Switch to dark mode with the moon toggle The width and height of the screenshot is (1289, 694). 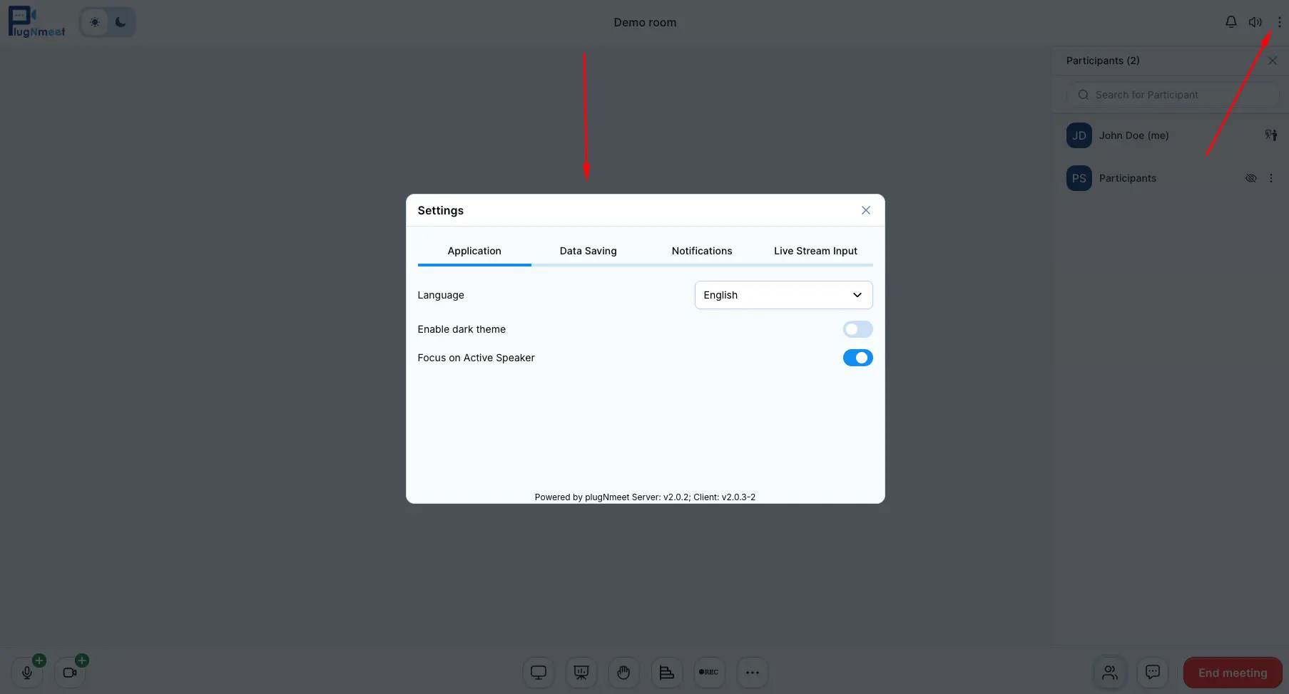coord(120,22)
